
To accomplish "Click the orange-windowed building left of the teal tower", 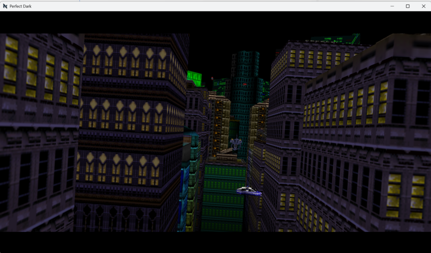I will pyautogui.click(x=220, y=125).
